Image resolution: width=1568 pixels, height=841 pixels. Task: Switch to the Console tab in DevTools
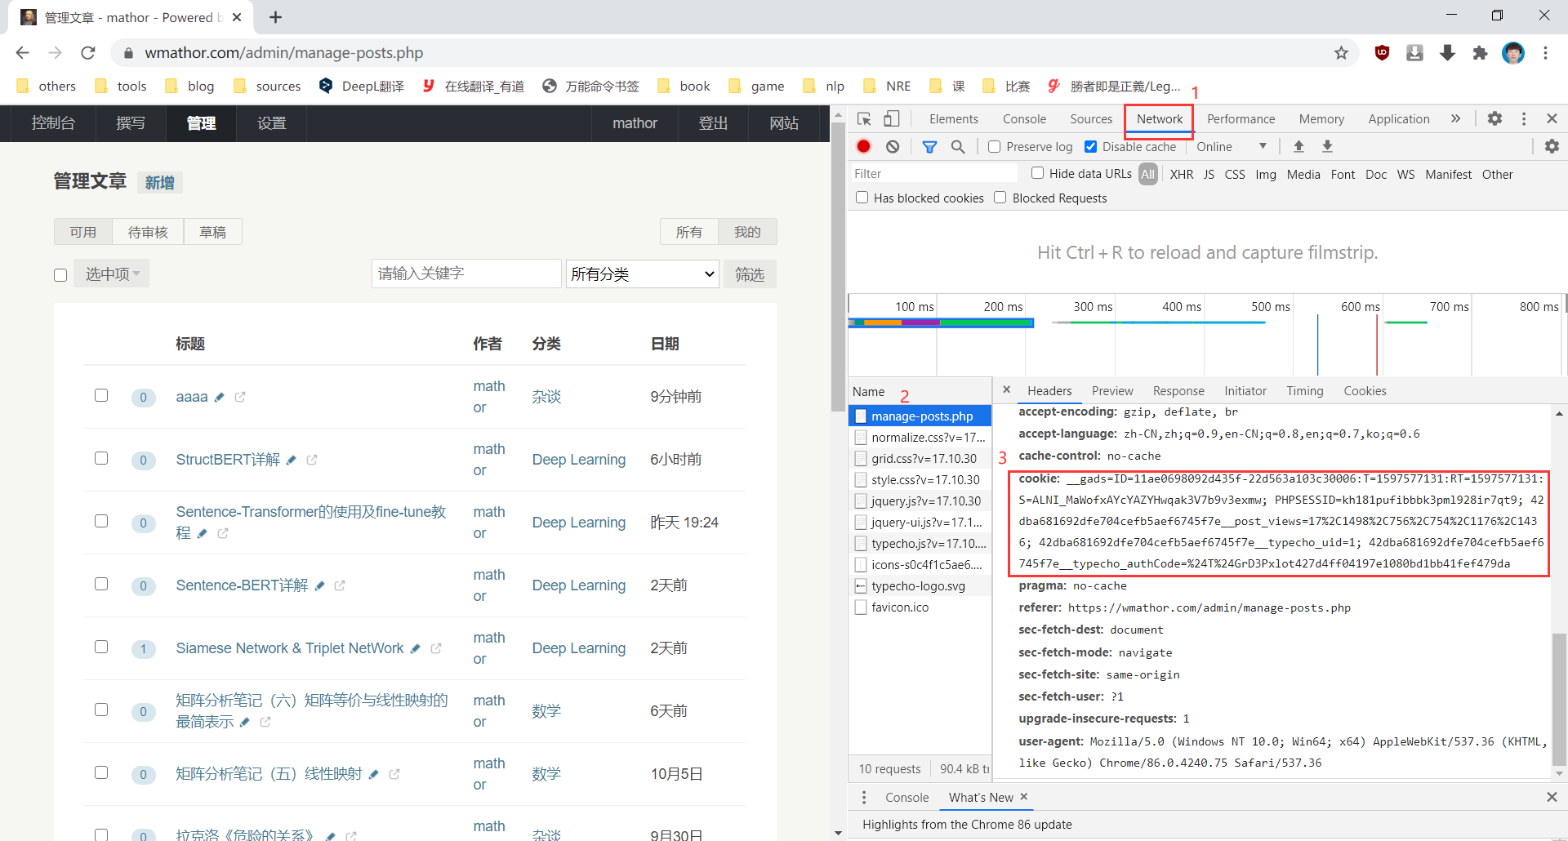point(1023,118)
